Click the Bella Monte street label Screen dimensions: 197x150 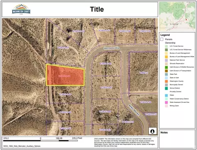[134, 110]
